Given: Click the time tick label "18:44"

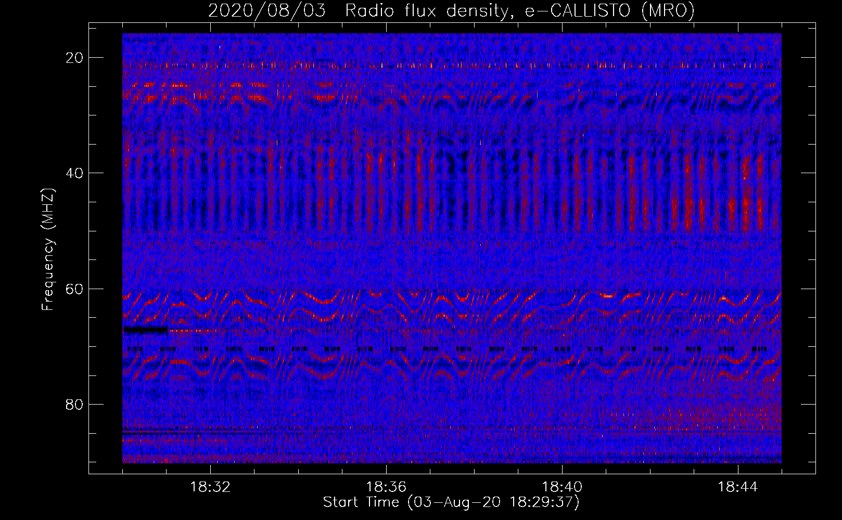Looking at the screenshot, I should click(738, 487).
